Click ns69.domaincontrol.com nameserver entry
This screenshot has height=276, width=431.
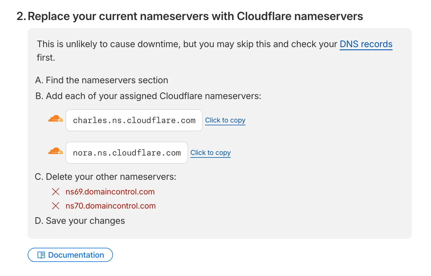(110, 192)
